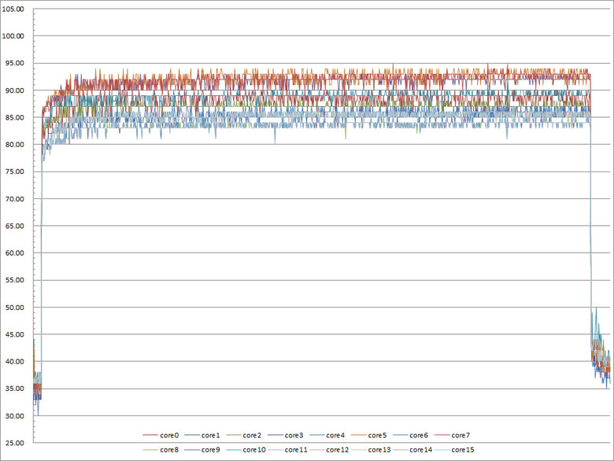
Task: Click the core13 legend label
Action: click(x=379, y=450)
